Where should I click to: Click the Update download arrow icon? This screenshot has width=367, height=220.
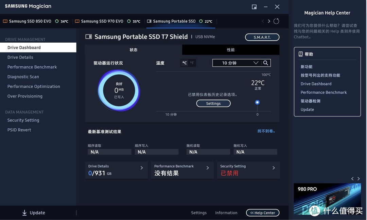pyautogui.click(x=24, y=213)
